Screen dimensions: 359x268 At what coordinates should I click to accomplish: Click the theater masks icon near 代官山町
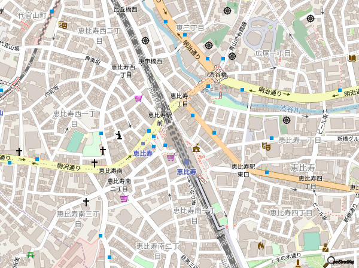click(x=62, y=25)
